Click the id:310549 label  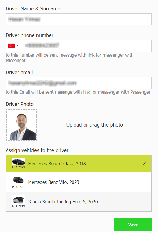[18, 167]
